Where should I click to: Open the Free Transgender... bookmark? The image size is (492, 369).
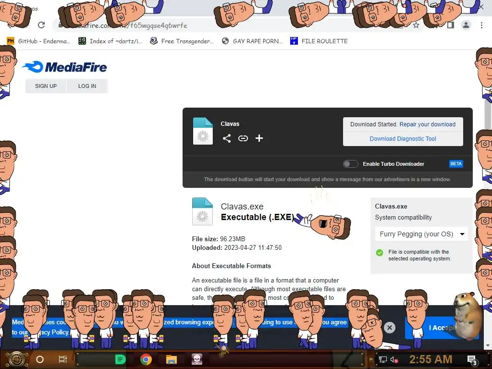point(182,41)
